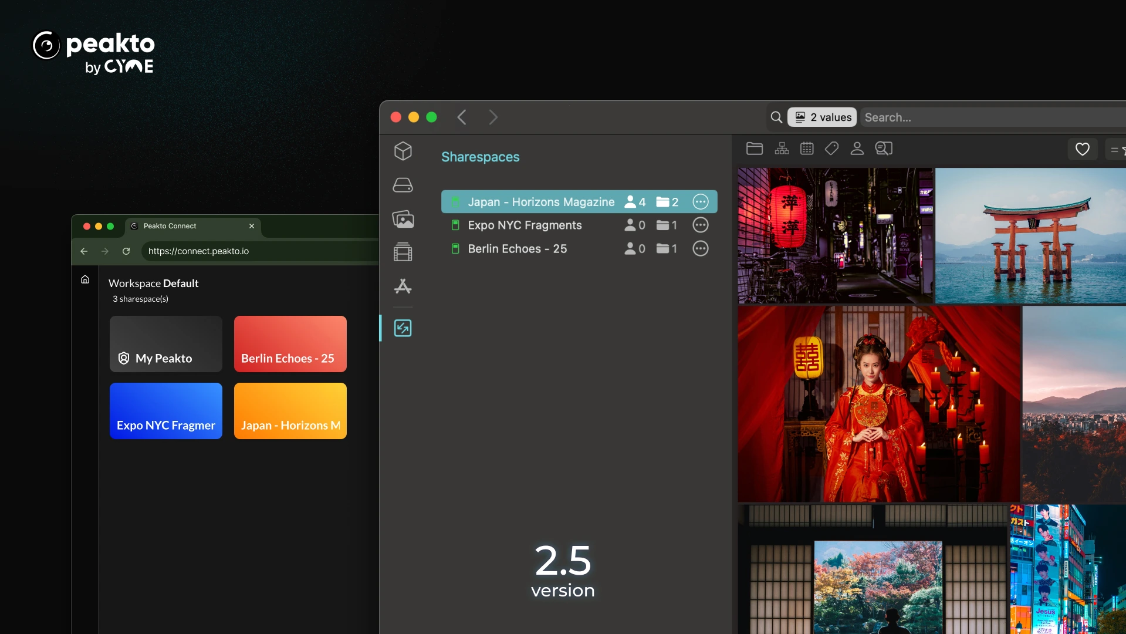Open the folder view toolbar icon

754,149
